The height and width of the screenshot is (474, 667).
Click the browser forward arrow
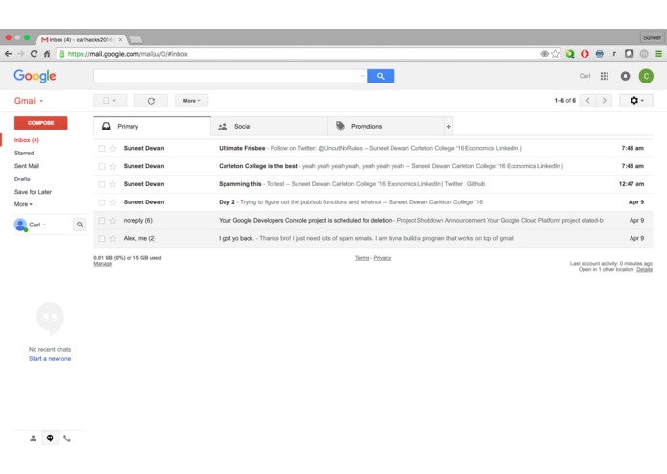pos(21,54)
